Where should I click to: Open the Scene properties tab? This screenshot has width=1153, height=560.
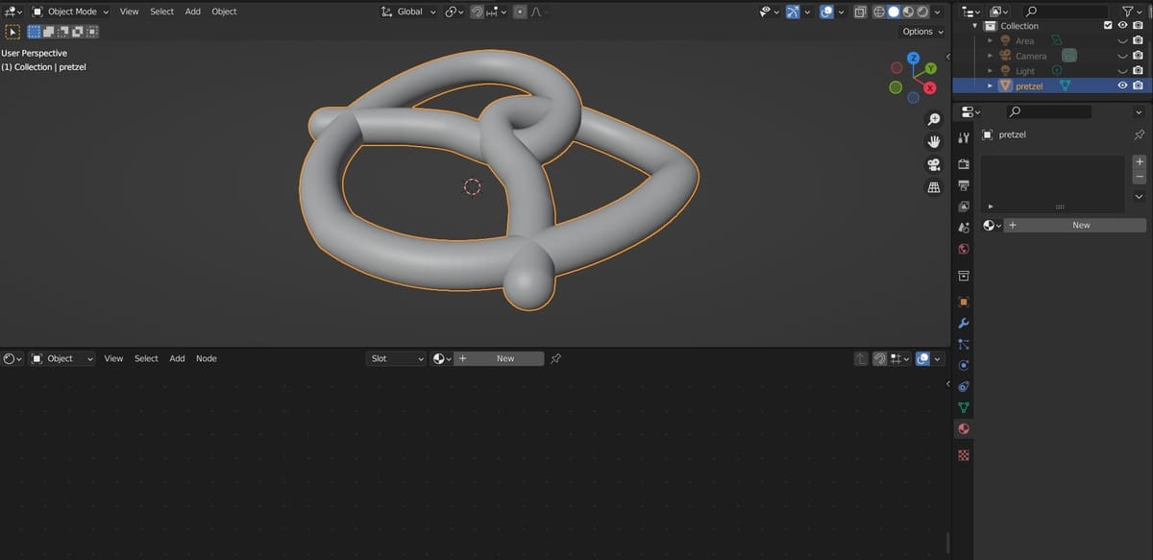(964, 228)
